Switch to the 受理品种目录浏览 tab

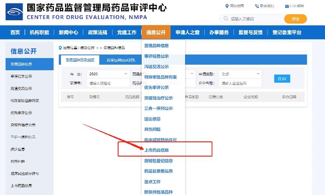pos(80,60)
